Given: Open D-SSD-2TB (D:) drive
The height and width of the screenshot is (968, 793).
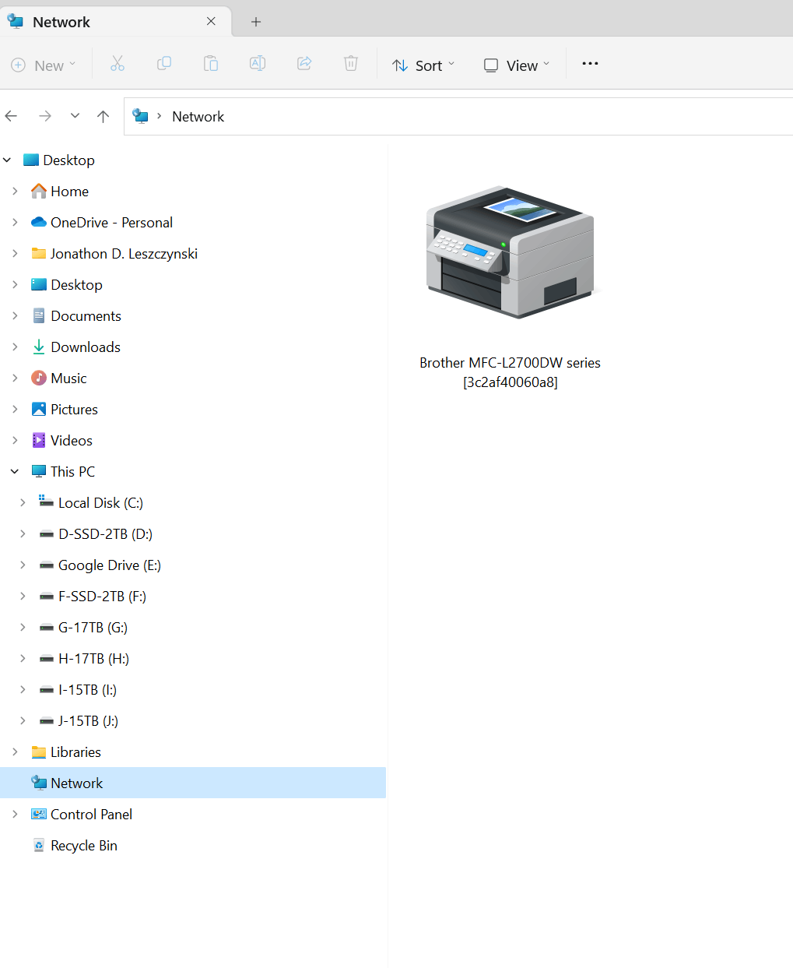Looking at the screenshot, I should pyautogui.click(x=105, y=534).
